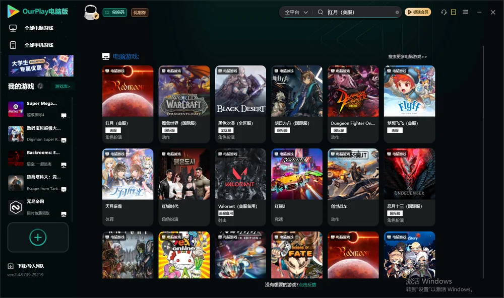Open the user avatar profile icon
504x298 pixels.
click(91, 12)
